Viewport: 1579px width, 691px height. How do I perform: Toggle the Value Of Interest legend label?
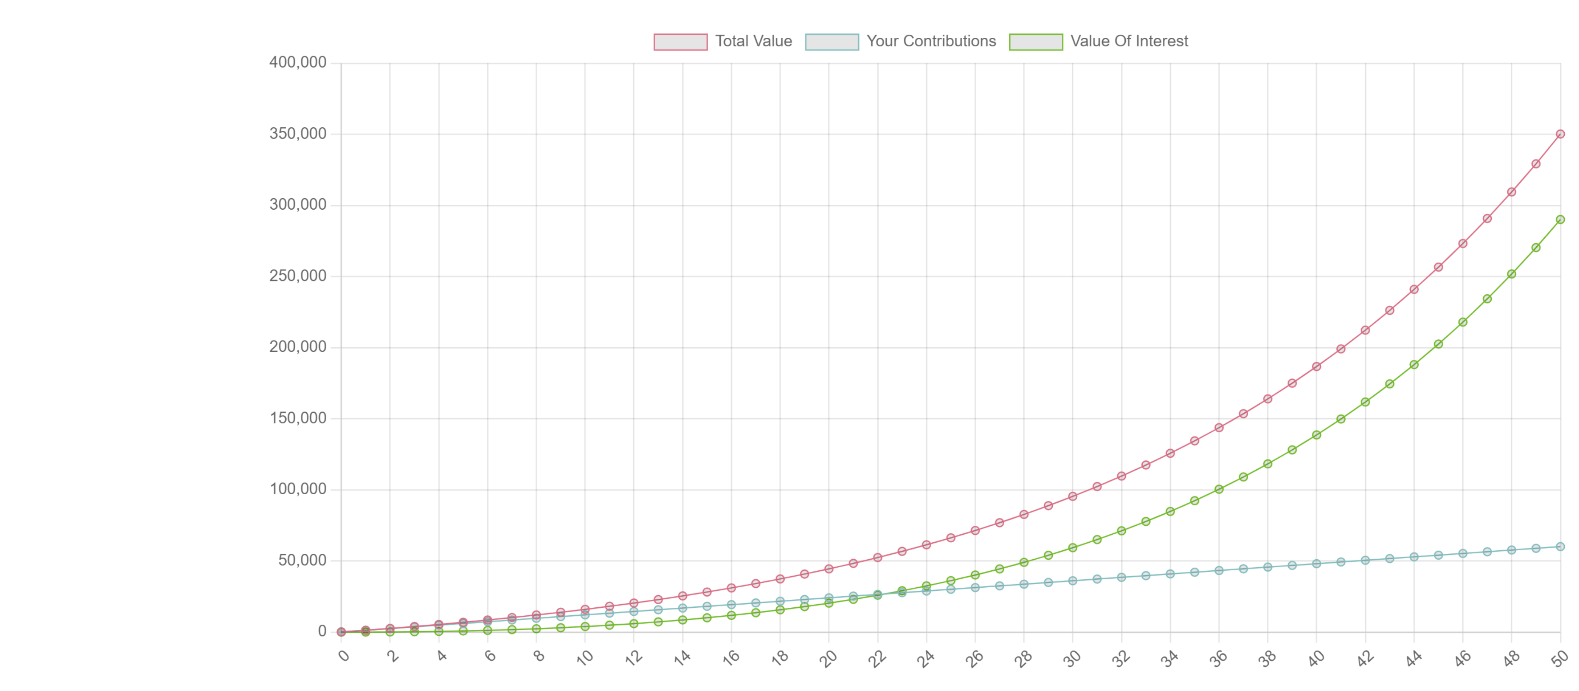point(1128,41)
